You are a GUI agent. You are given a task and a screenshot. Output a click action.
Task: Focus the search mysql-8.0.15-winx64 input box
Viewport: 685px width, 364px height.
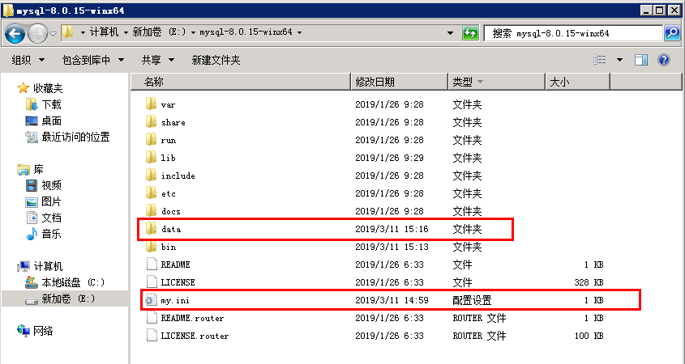574,33
